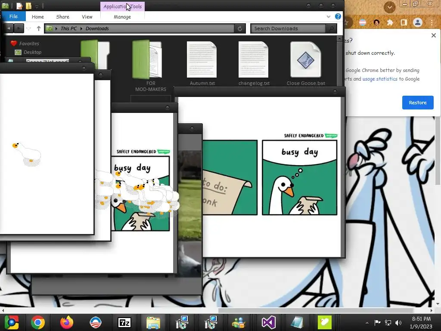Click the Explorer help question mark icon

[338, 17]
